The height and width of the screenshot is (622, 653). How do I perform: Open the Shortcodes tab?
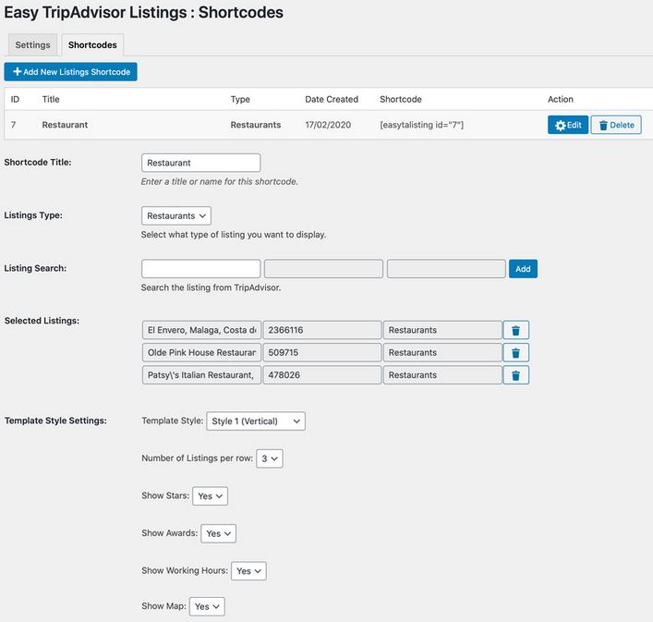[x=92, y=45]
